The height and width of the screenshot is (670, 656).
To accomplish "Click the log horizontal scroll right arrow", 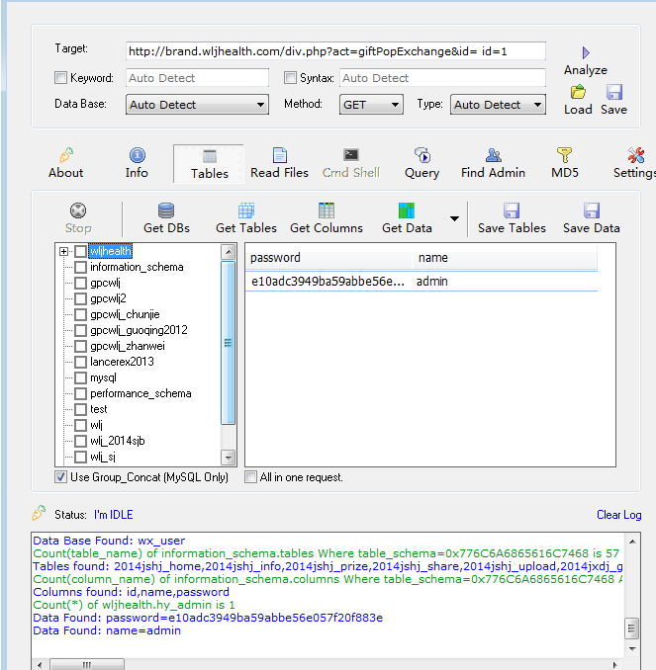I will pyautogui.click(x=614, y=665).
